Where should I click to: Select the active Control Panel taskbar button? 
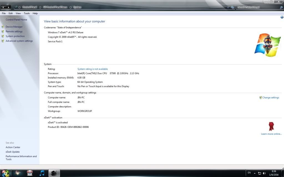click(54, 173)
